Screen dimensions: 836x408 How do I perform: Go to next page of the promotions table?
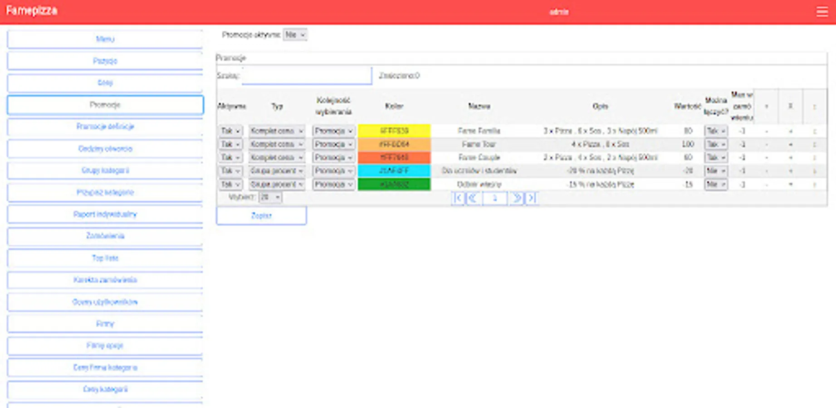516,198
